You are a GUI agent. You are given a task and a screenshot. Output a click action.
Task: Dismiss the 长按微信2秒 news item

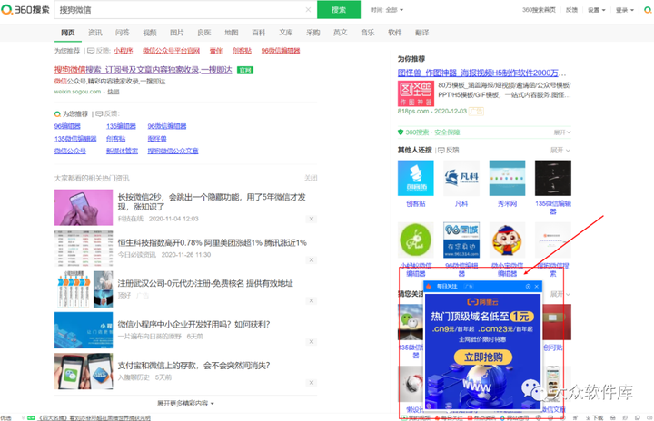pyautogui.click(x=312, y=219)
